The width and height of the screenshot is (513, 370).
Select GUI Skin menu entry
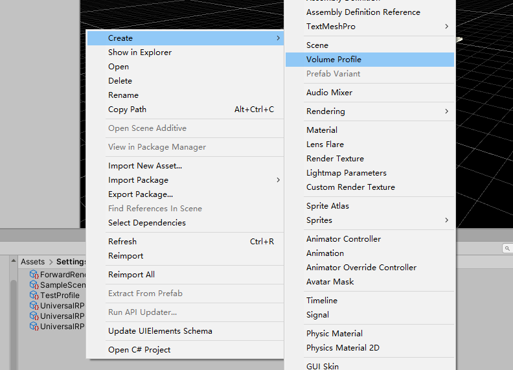click(x=370, y=366)
